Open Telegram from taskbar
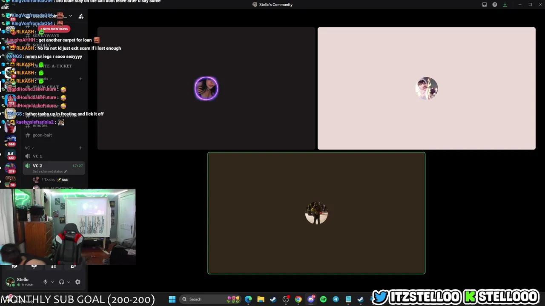This screenshot has height=306, width=545. click(336, 299)
